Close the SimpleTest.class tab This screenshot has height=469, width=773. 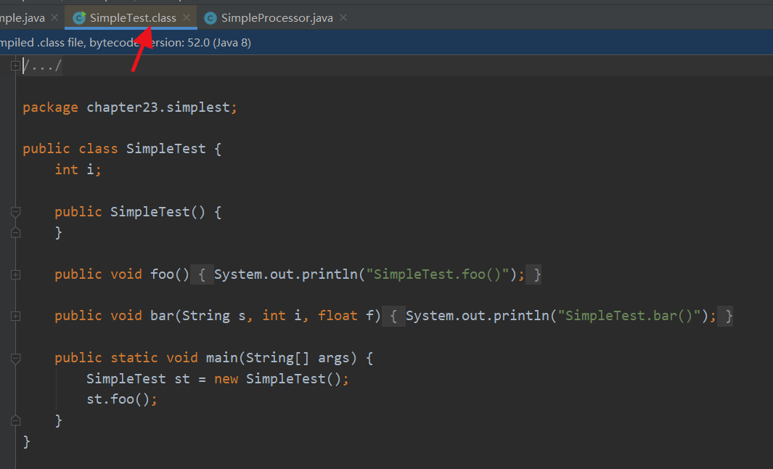[x=187, y=17]
